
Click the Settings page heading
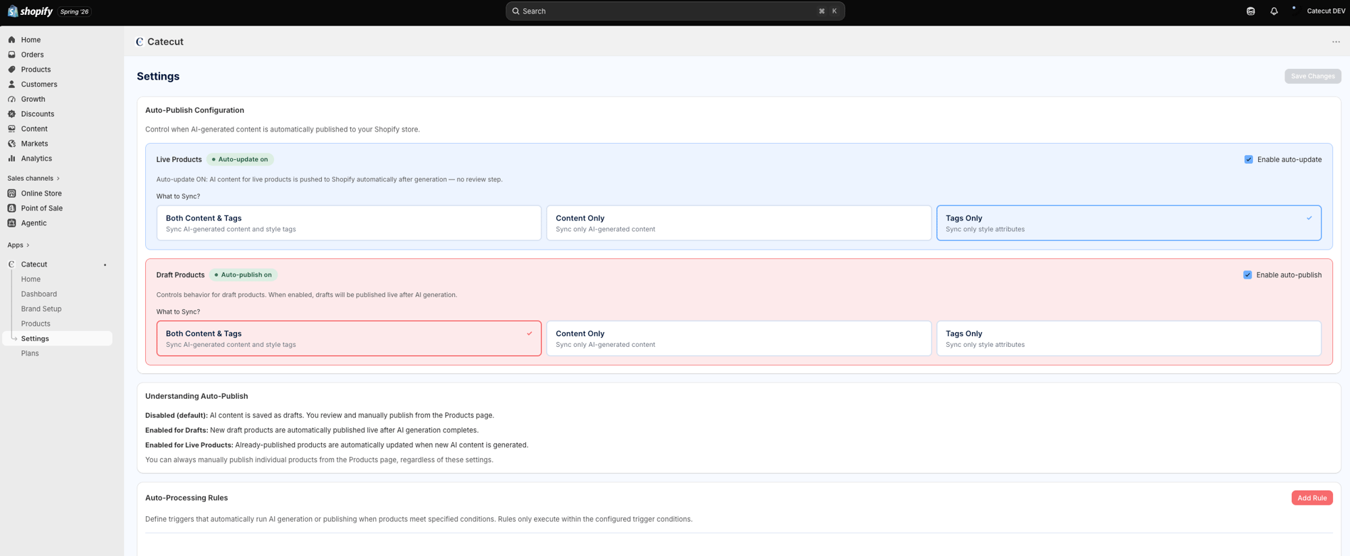point(158,76)
